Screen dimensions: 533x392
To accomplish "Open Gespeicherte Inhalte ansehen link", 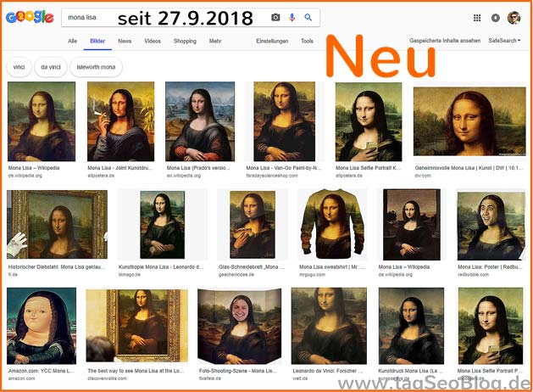I will click(445, 41).
